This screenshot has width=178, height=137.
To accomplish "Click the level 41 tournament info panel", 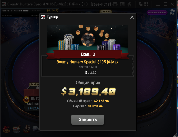I will point(30,13).
